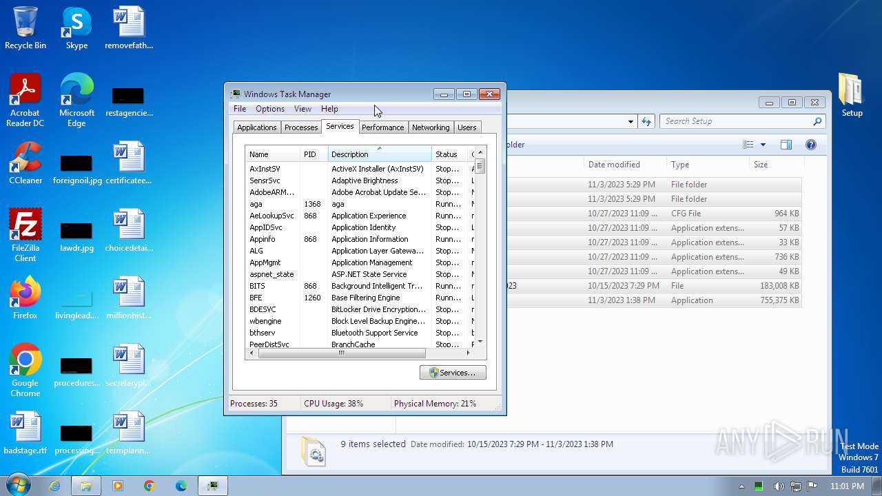
Task: Sort services by the Name column
Action: [x=272, y=154]
